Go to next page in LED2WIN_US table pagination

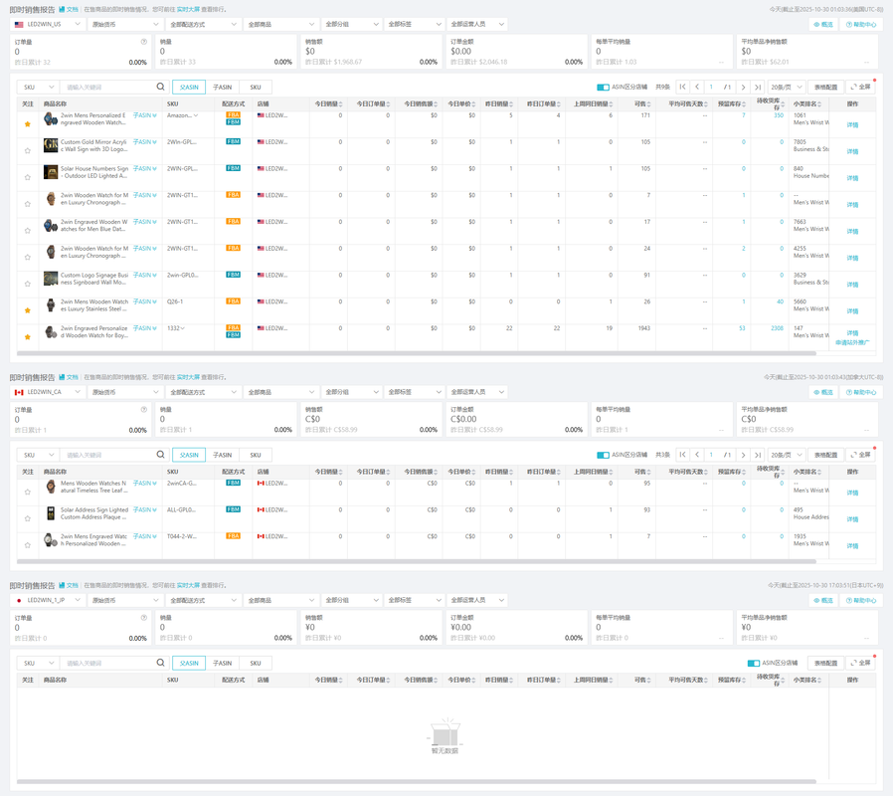pyautogui.click(x=743, y=87)
